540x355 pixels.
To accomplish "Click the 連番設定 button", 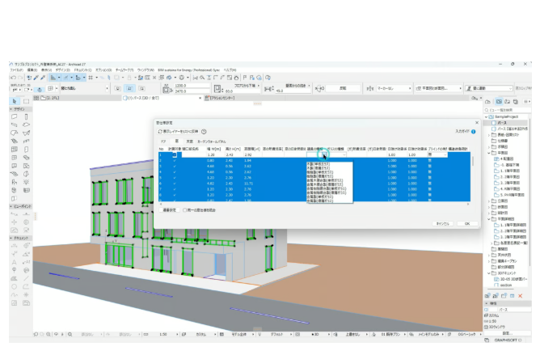I will (x=168, y=209).
